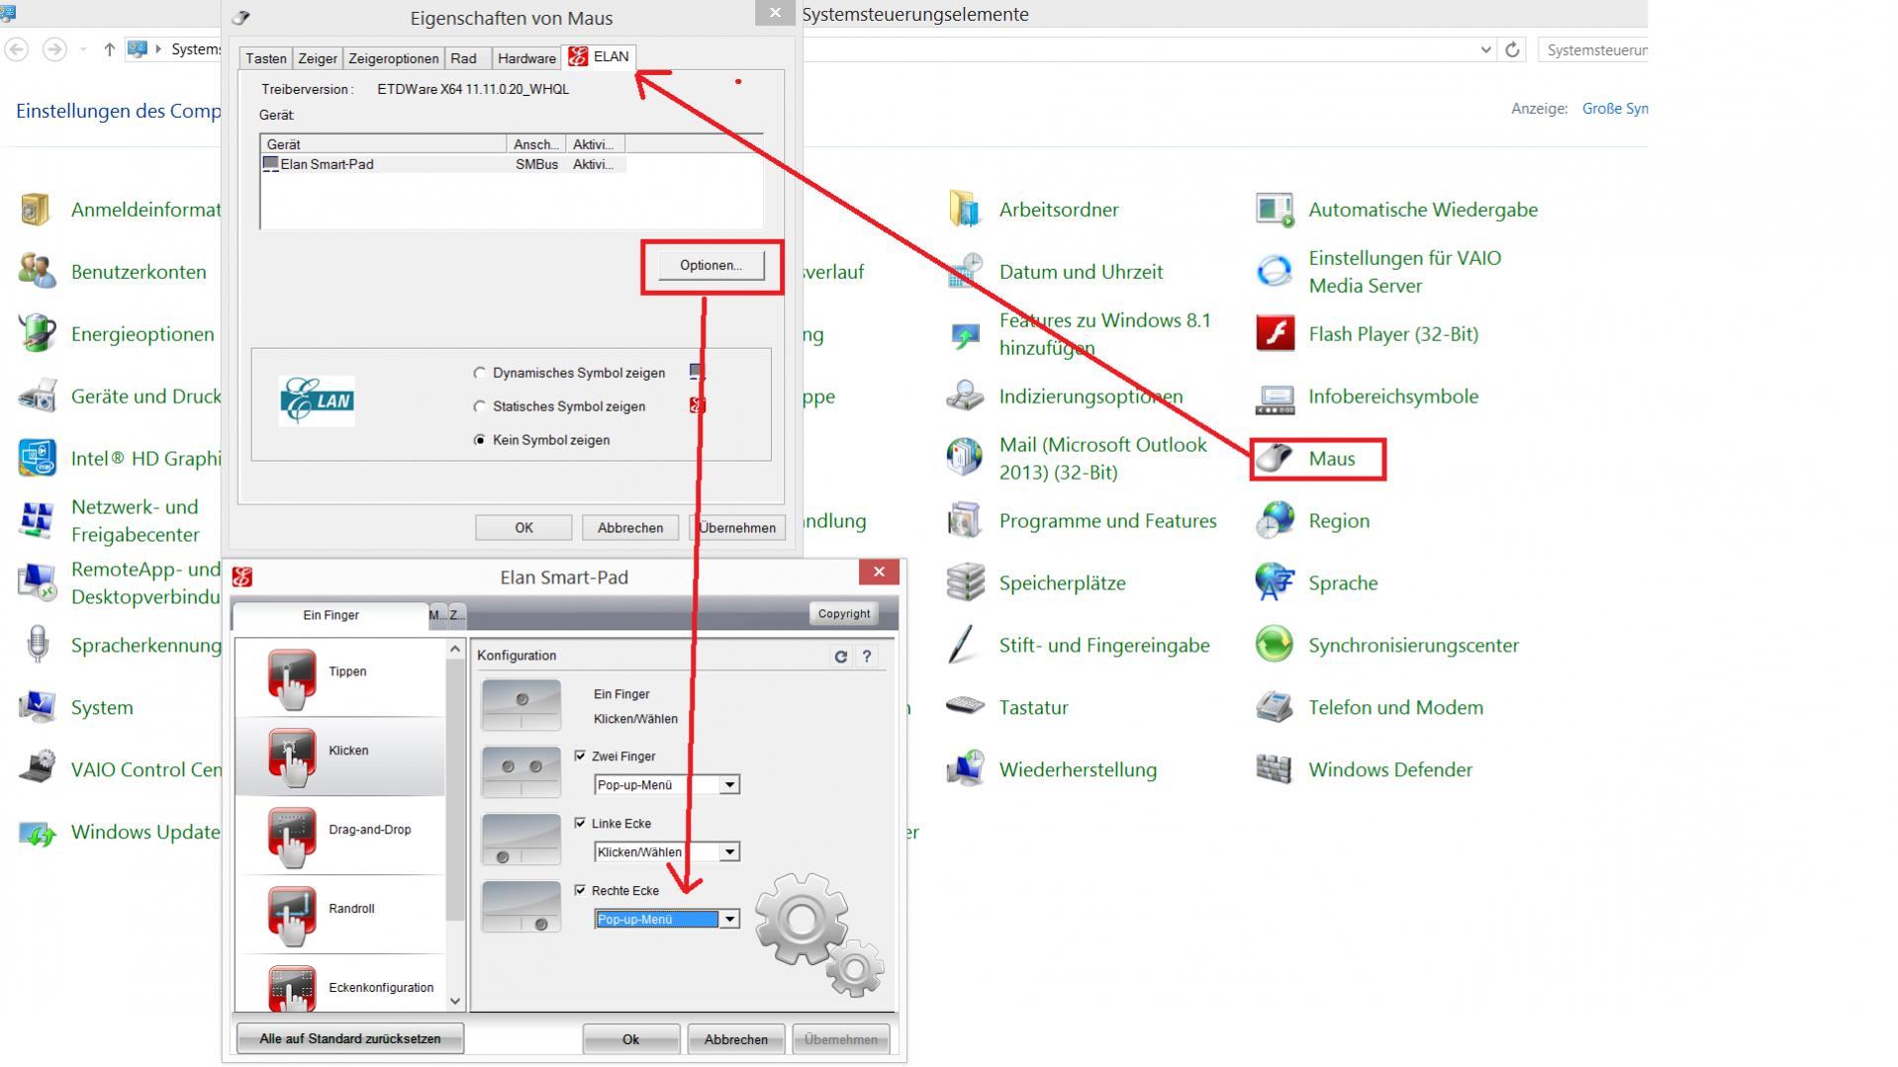Select Tippen gesture in list
The height and width of the screenshot is (1067, 1898).
(340, 677)
